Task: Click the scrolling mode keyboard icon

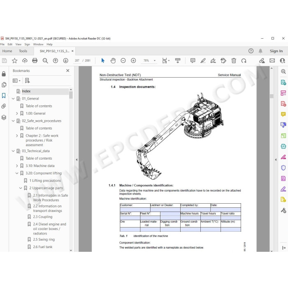Action: [178, 60]
